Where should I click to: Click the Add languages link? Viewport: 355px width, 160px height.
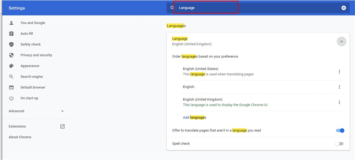pos(195,117)
